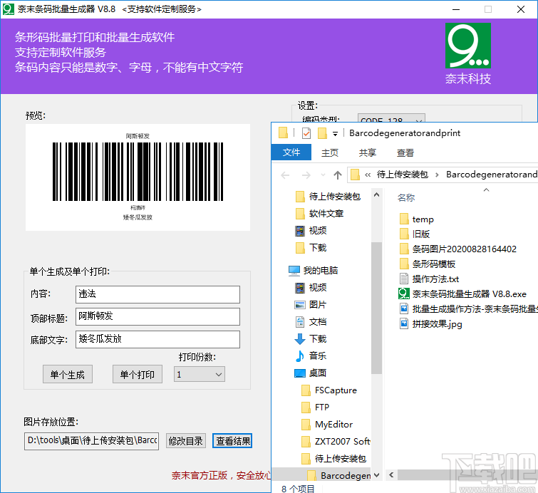Click the double chevron in the address bar
The image size is (538, 493).
point(368,175)
